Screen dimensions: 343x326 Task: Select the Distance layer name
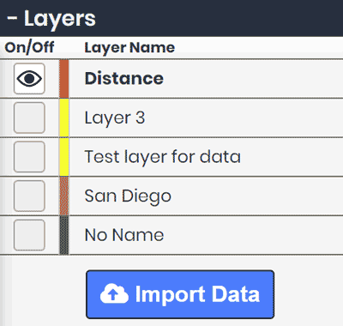point(124,78)
